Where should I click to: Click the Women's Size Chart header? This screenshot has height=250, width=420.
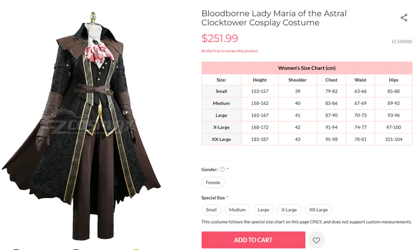pos(307,68)
